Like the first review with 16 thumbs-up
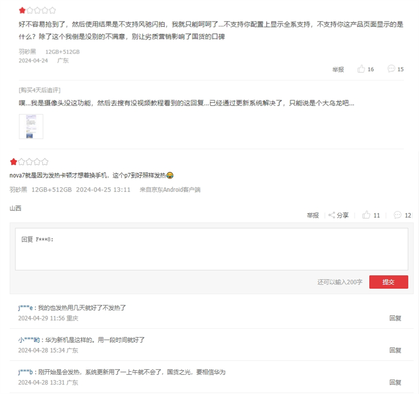This screenshot has width=419, height=394. click(365, 69)
